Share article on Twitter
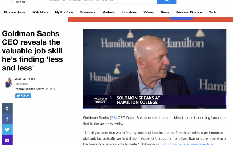The height and width of the screenshot is (145, 233). (x=7, y=129)
